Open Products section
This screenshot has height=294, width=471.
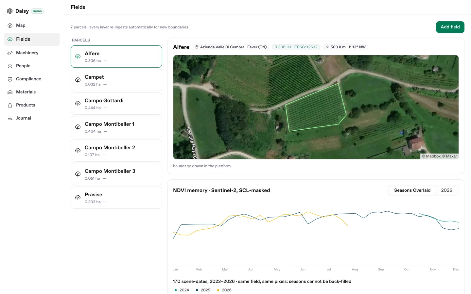tap(32, 105)
